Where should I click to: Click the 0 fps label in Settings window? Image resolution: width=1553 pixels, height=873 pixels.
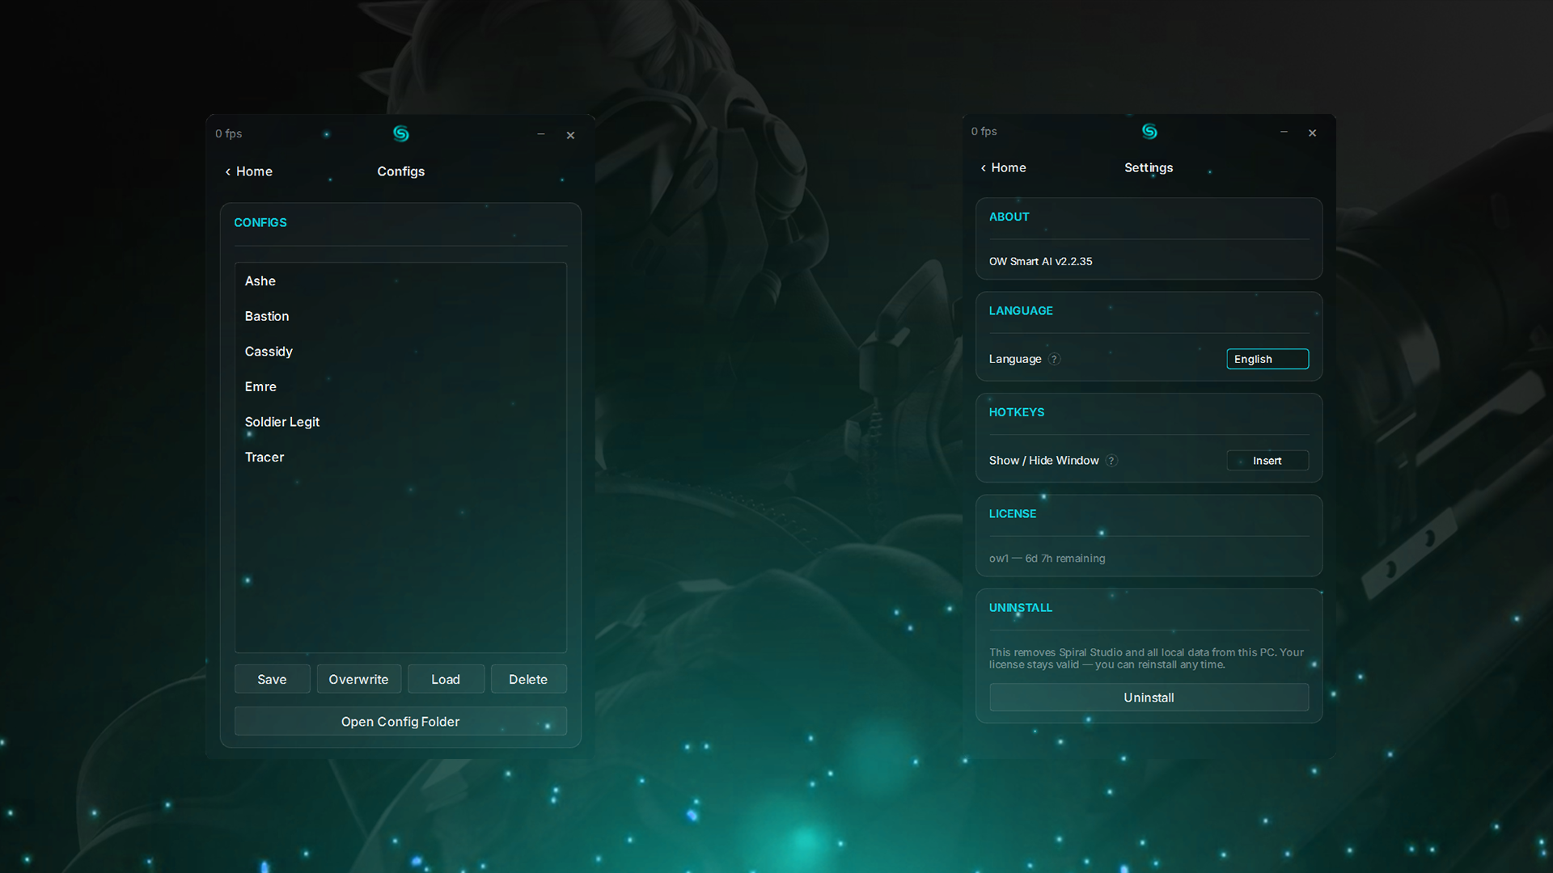click(x=984, y=131)
